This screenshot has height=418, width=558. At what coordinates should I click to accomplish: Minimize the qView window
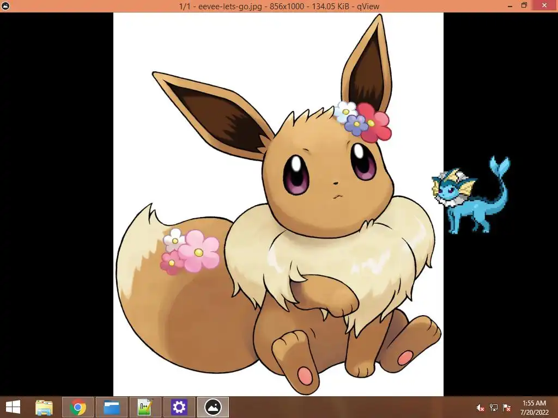pos(510,5)
